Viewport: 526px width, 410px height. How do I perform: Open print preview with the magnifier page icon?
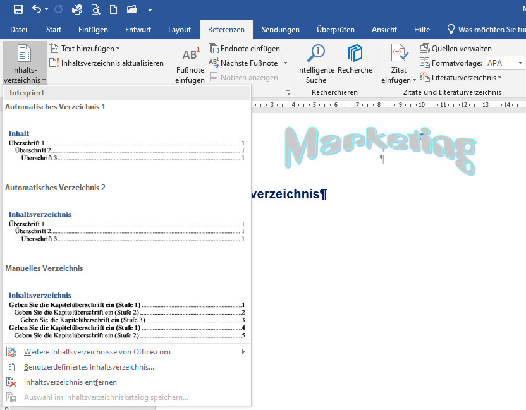(95, 9)
